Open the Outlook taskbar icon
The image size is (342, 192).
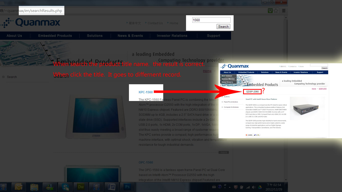pos(19,187)
